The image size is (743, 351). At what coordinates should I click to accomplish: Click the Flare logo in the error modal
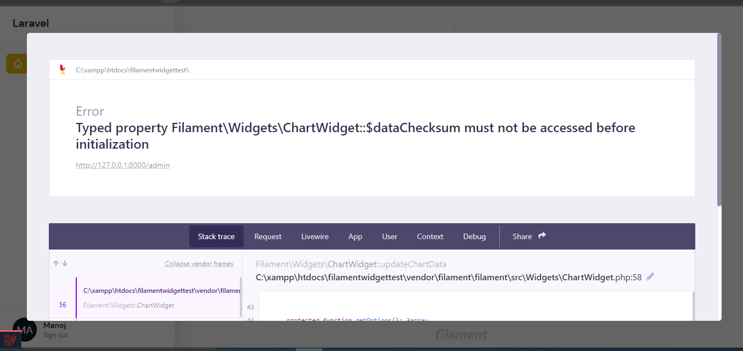(62, 70)
